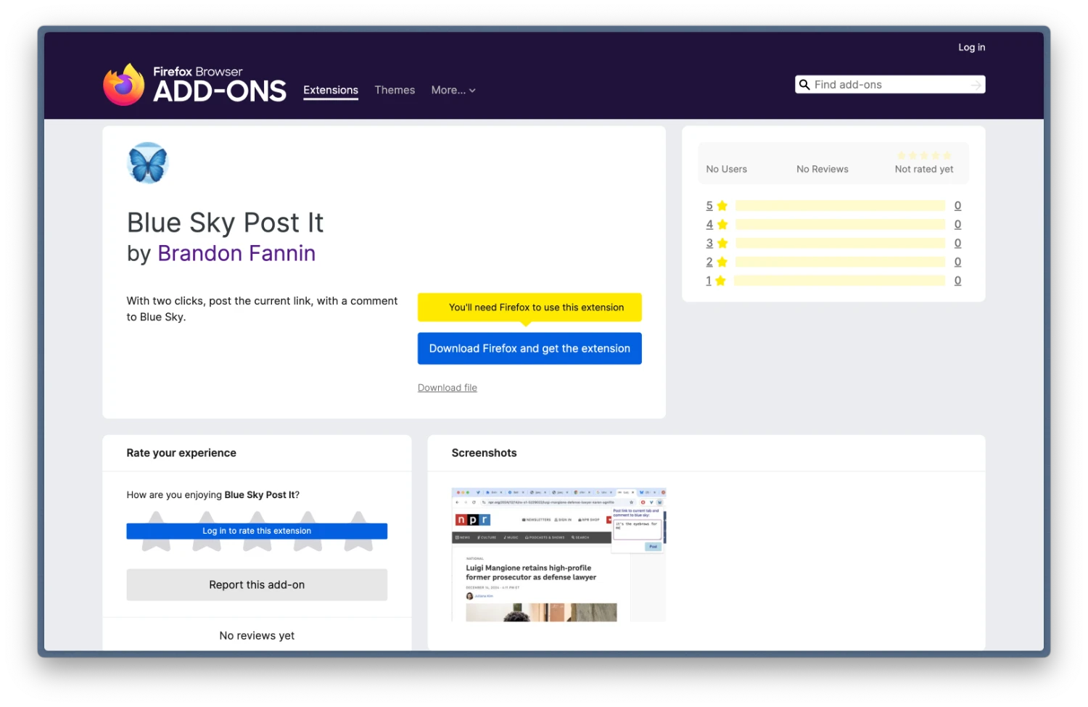This screenshot has width=1088, height=707.
Task: Expand the More... dropdown menu
Action: coord(453,90)
